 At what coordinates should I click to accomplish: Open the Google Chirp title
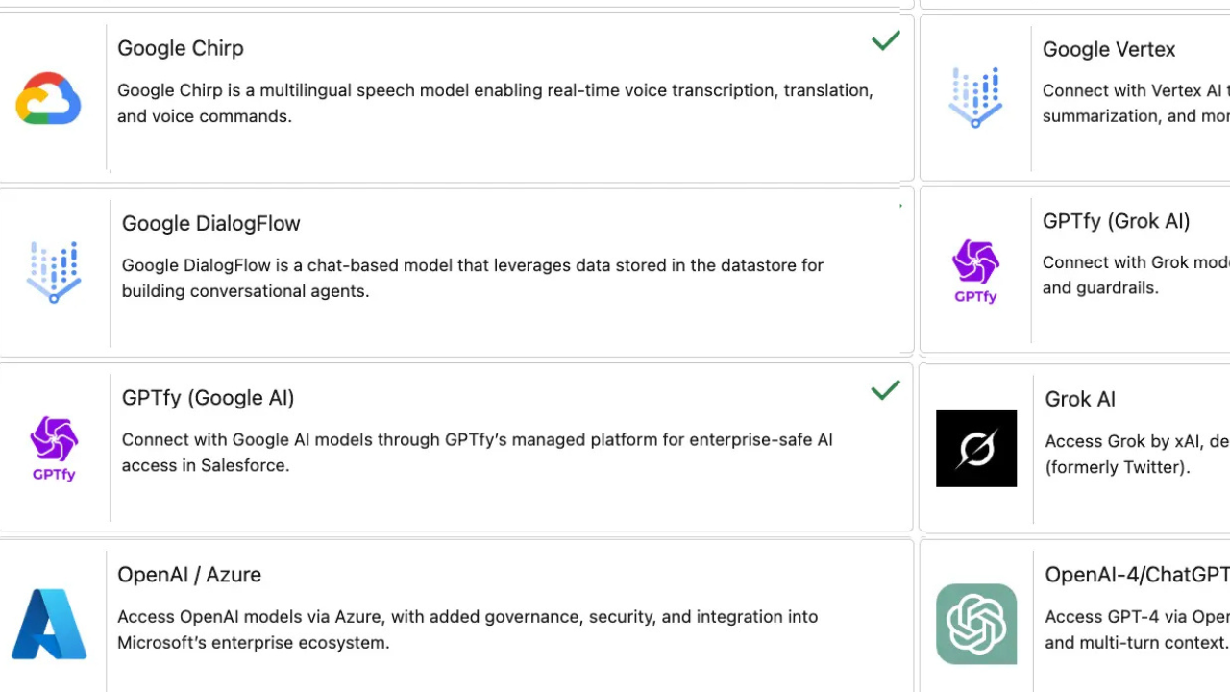(181, 48)
